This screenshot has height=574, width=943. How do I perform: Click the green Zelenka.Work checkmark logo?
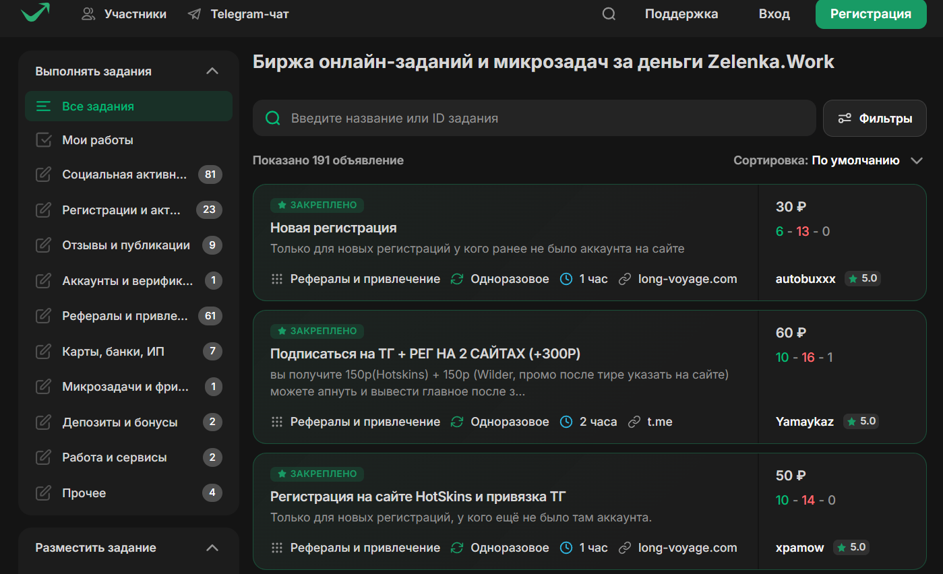point(35,12)
